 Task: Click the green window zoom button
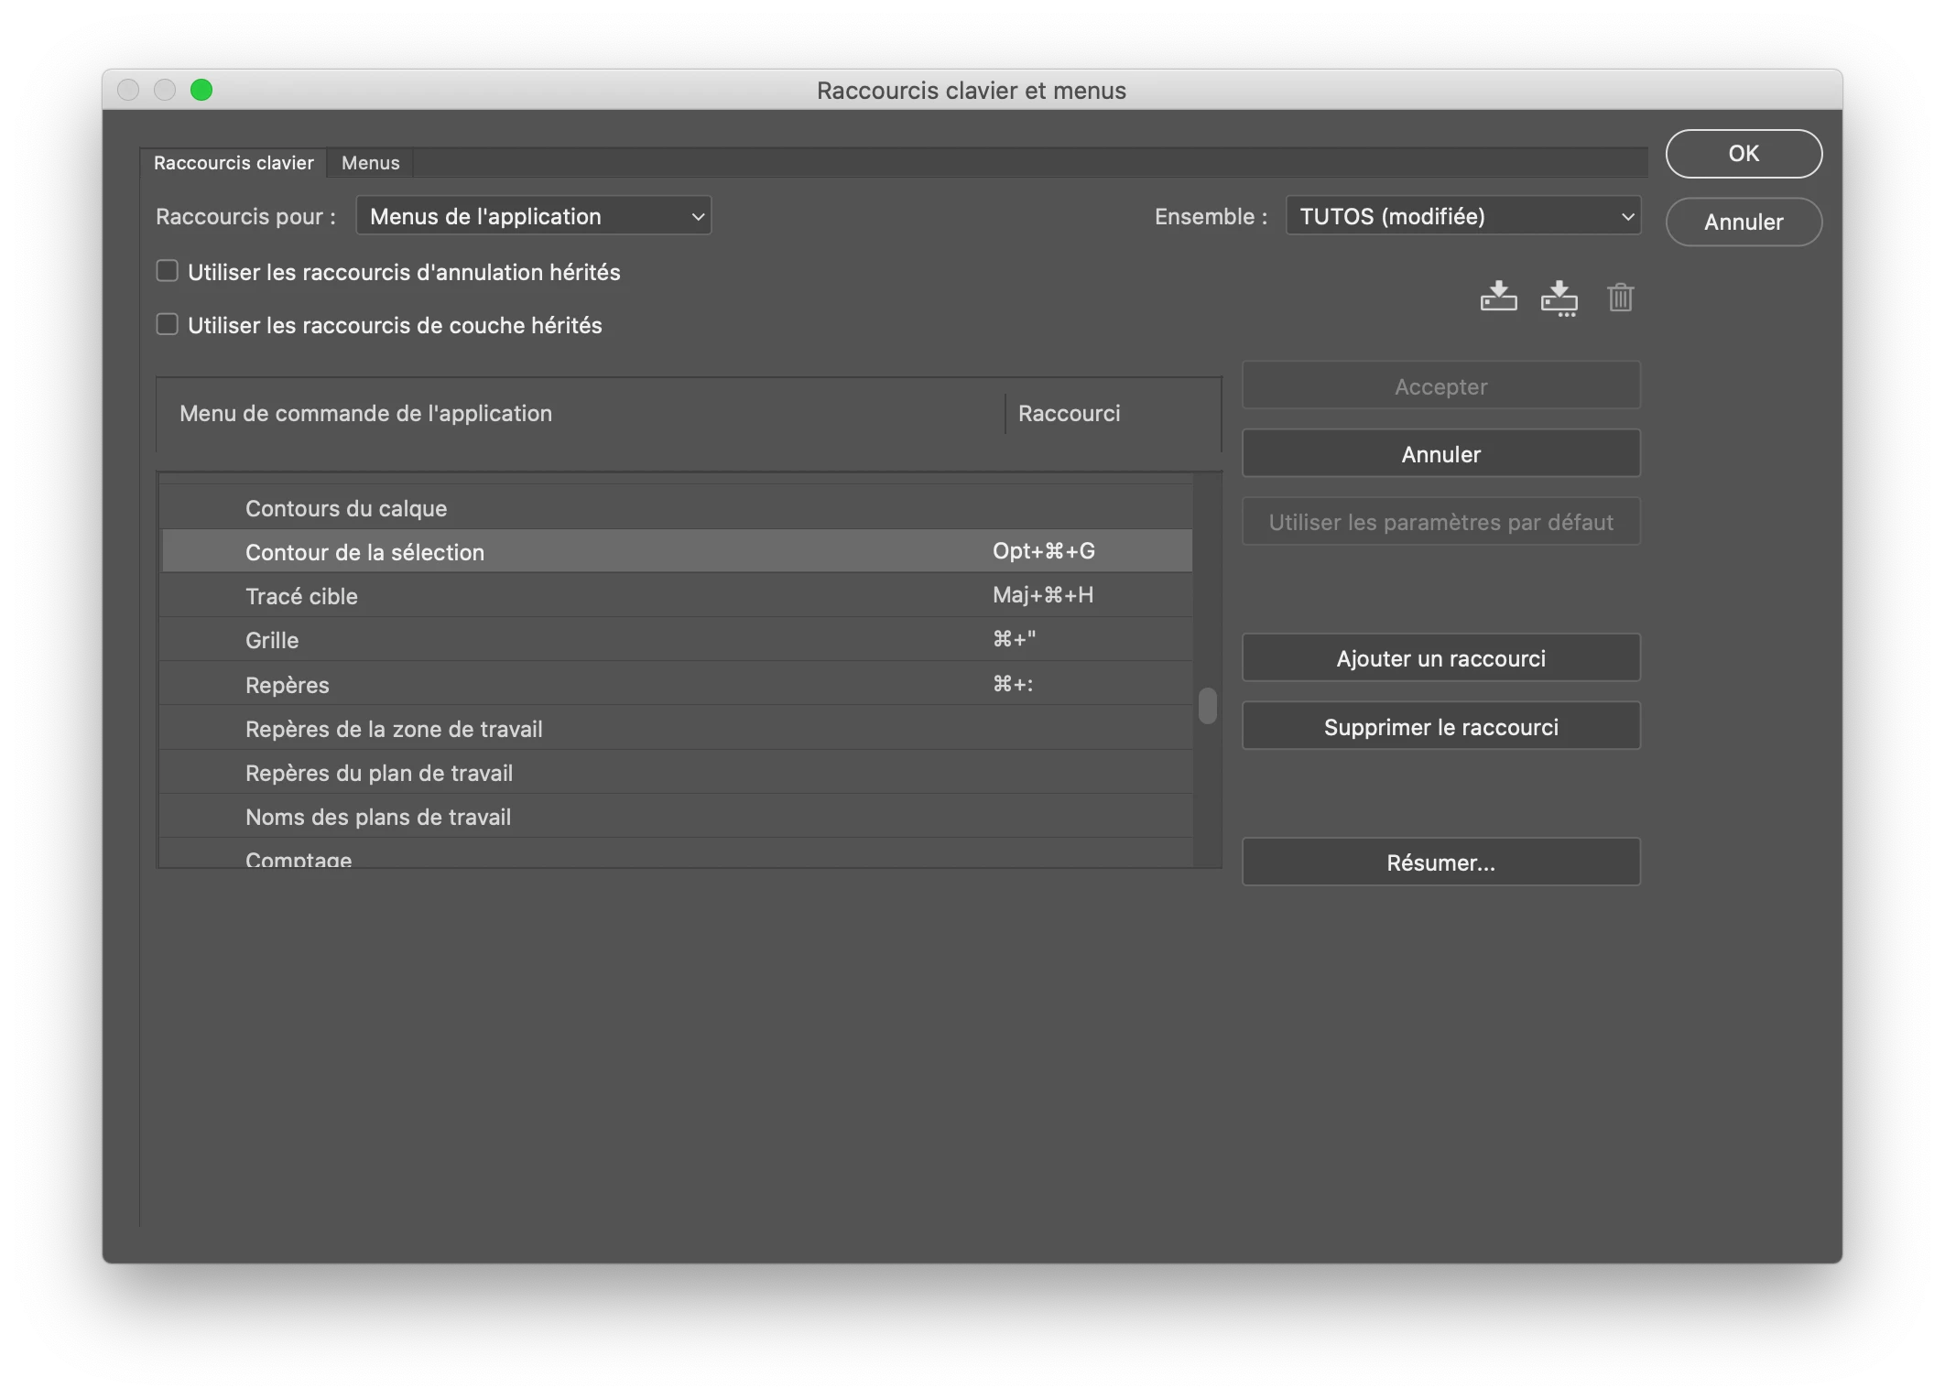(x=201, y=90)
